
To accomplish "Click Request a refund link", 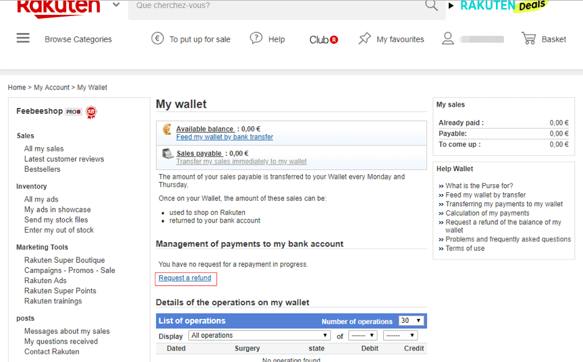I will click(x=185, y=278).
